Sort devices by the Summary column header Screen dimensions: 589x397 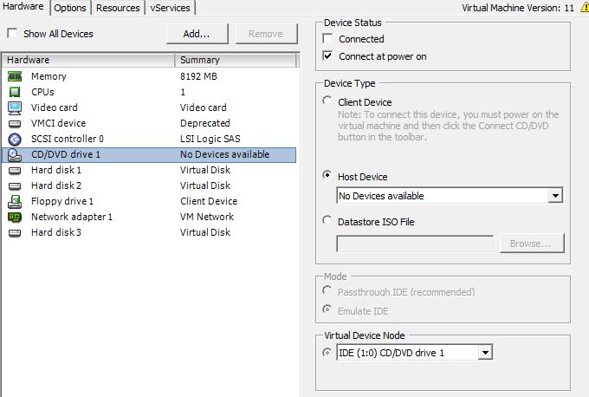pyautogui.click(x=236, y=60)
